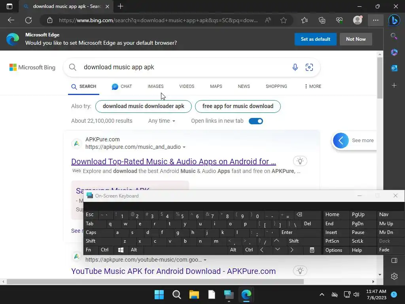Toggle left Shift on On-Screen Keyboard
The width and height of the screenshot is (405, 304).
point(102,241)
